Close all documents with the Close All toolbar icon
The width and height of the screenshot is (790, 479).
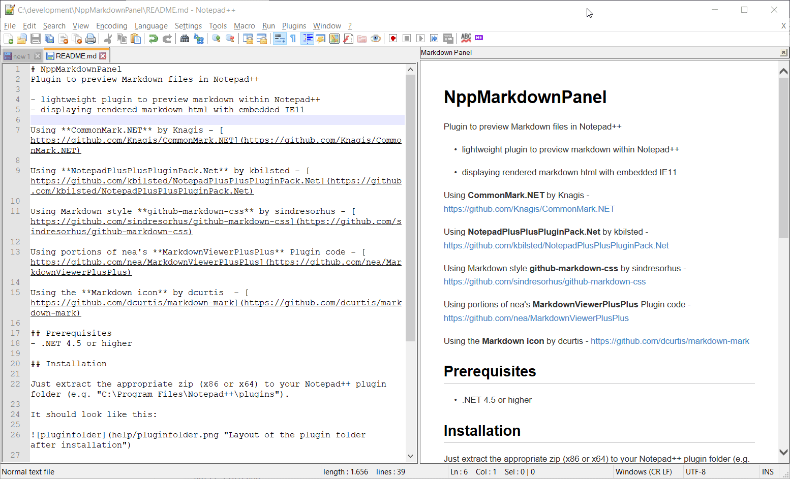click(77, 39)
